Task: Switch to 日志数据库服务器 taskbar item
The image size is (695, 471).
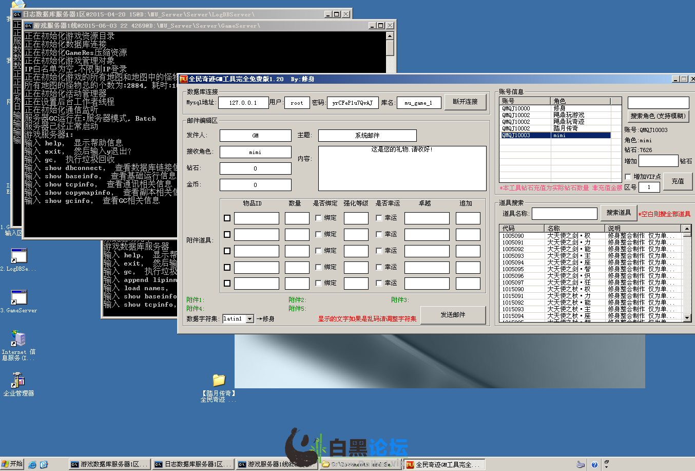Action: [x=194, y=464]
